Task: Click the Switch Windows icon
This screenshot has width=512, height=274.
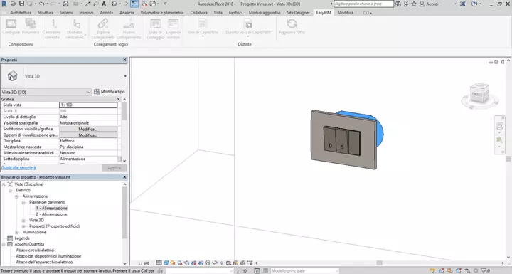Action: click(152, 4)
